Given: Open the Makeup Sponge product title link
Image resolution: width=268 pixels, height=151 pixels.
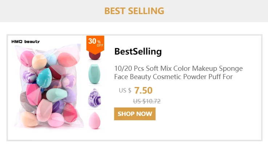Looking at the screenshot, I should click(x=178, y=73).
